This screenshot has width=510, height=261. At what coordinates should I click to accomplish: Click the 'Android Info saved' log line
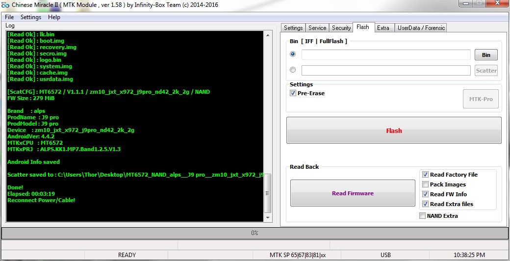pyautogui.click(x=33, y=162)
